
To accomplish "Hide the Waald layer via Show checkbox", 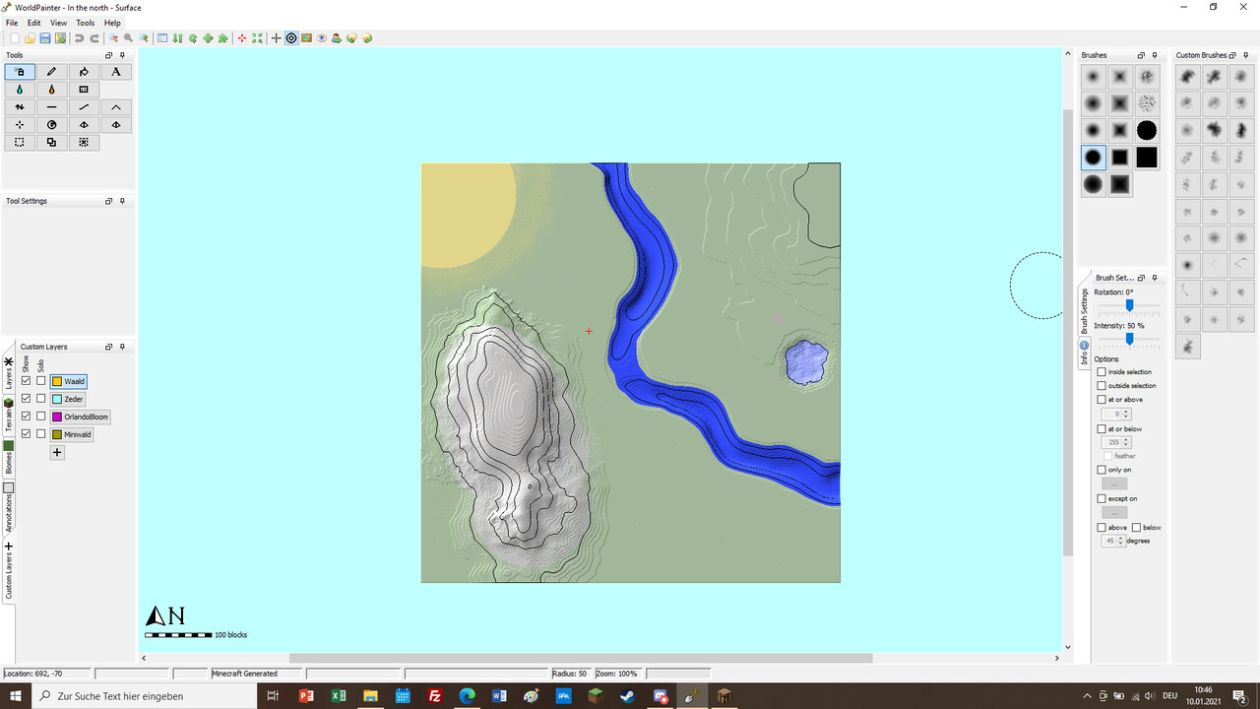I will [x=26, y=381].
